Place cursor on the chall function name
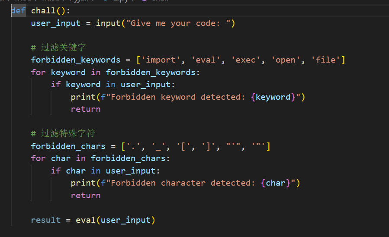This screenshot has width=389, height=237. pyautogui.click(x=43, y=11)
